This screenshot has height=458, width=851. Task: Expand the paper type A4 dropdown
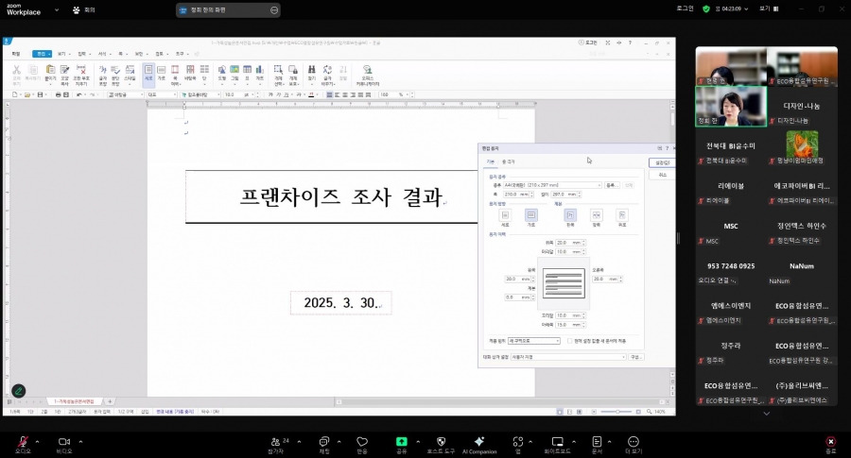[547, 185]
